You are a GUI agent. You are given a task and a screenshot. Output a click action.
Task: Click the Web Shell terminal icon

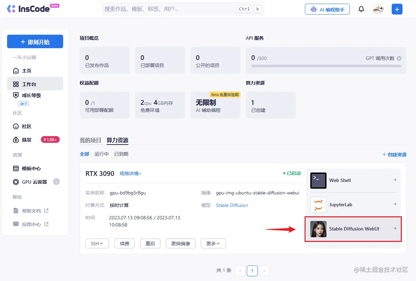318,180
